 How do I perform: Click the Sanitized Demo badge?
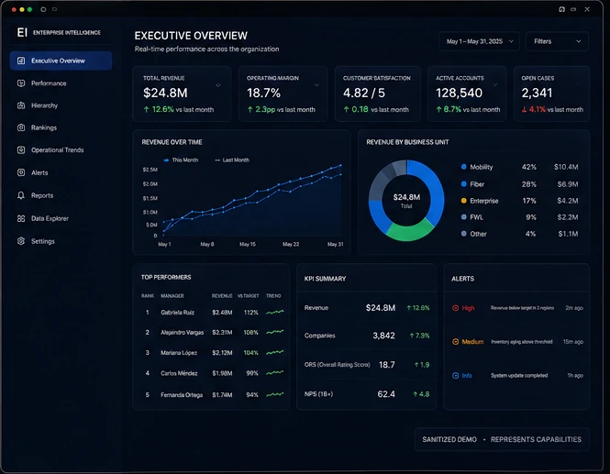[x=502, y=439]
